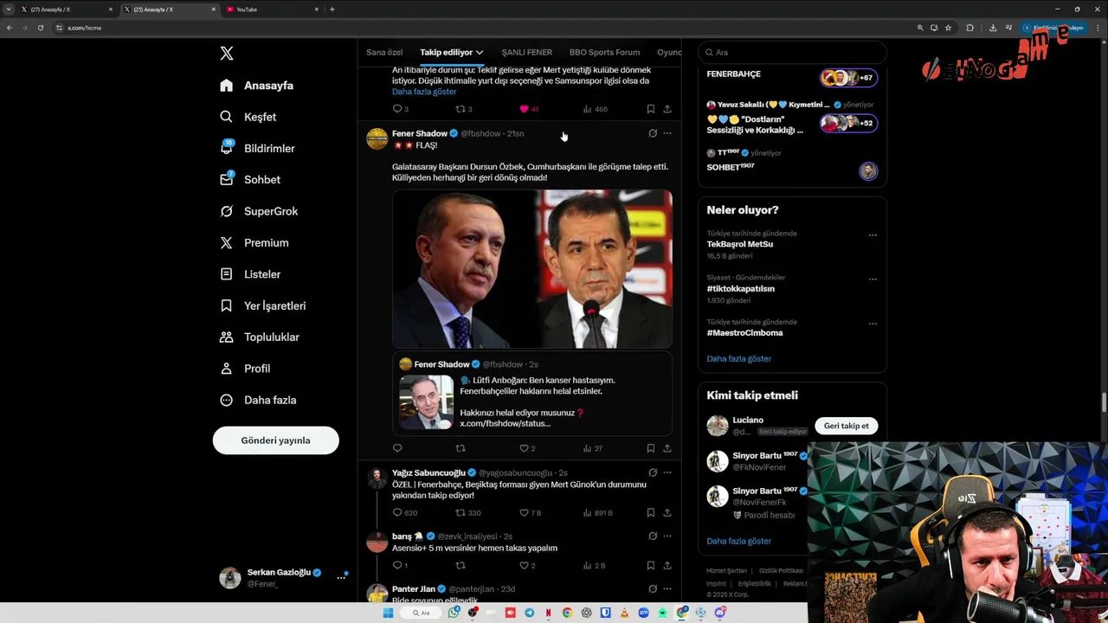The width and height of the screenshot is (1108, 623).
Task: Click Chrome's extensions puzzle icon
Action: coord(969,28)
